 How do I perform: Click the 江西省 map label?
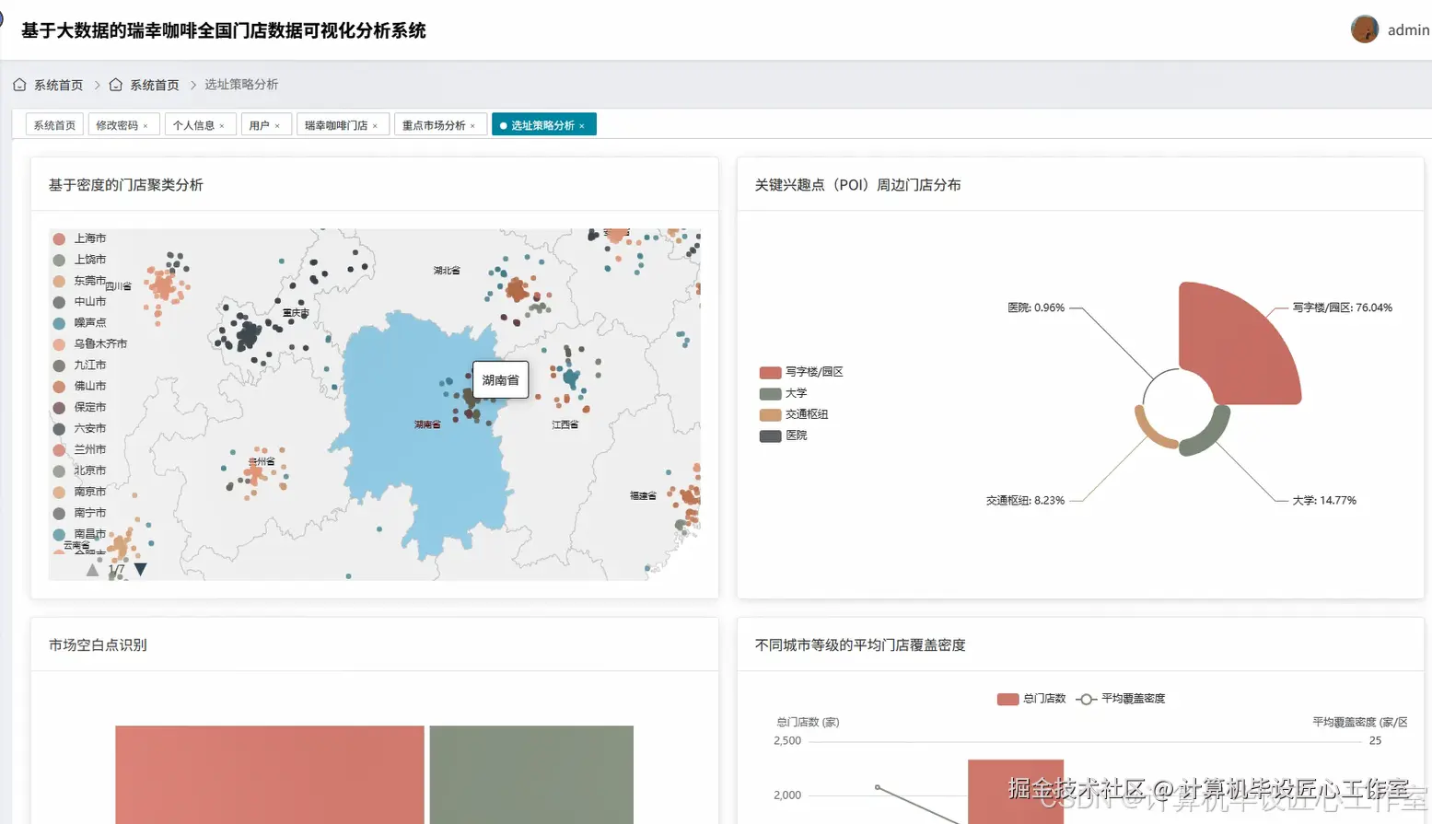tap(565, 425)
